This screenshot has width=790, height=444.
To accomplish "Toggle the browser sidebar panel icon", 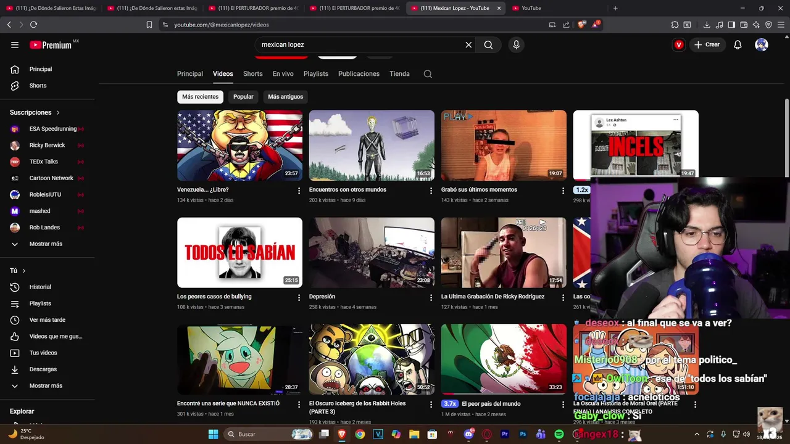I will tap(731, 25).
